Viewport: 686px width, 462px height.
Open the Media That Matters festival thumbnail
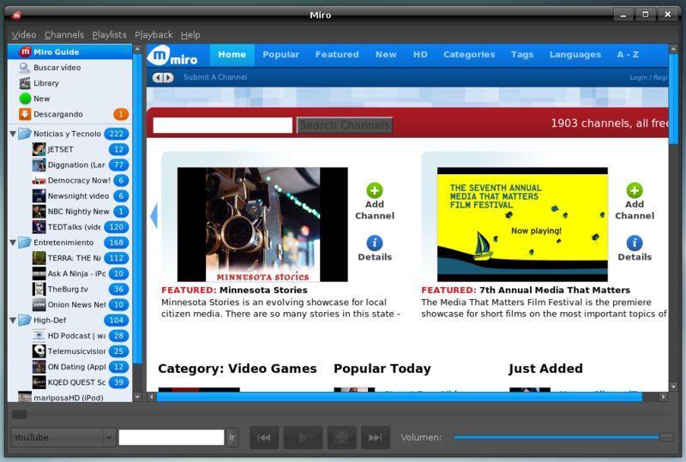coord(522,225)
